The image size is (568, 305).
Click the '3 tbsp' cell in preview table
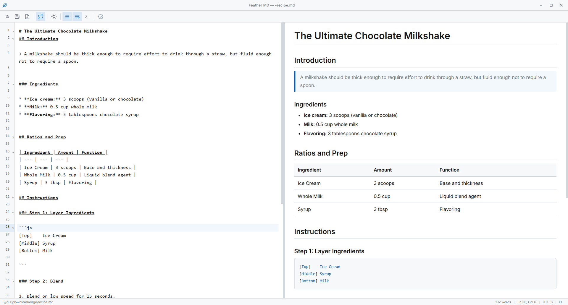pyautogui.click(x=380, y=209)
